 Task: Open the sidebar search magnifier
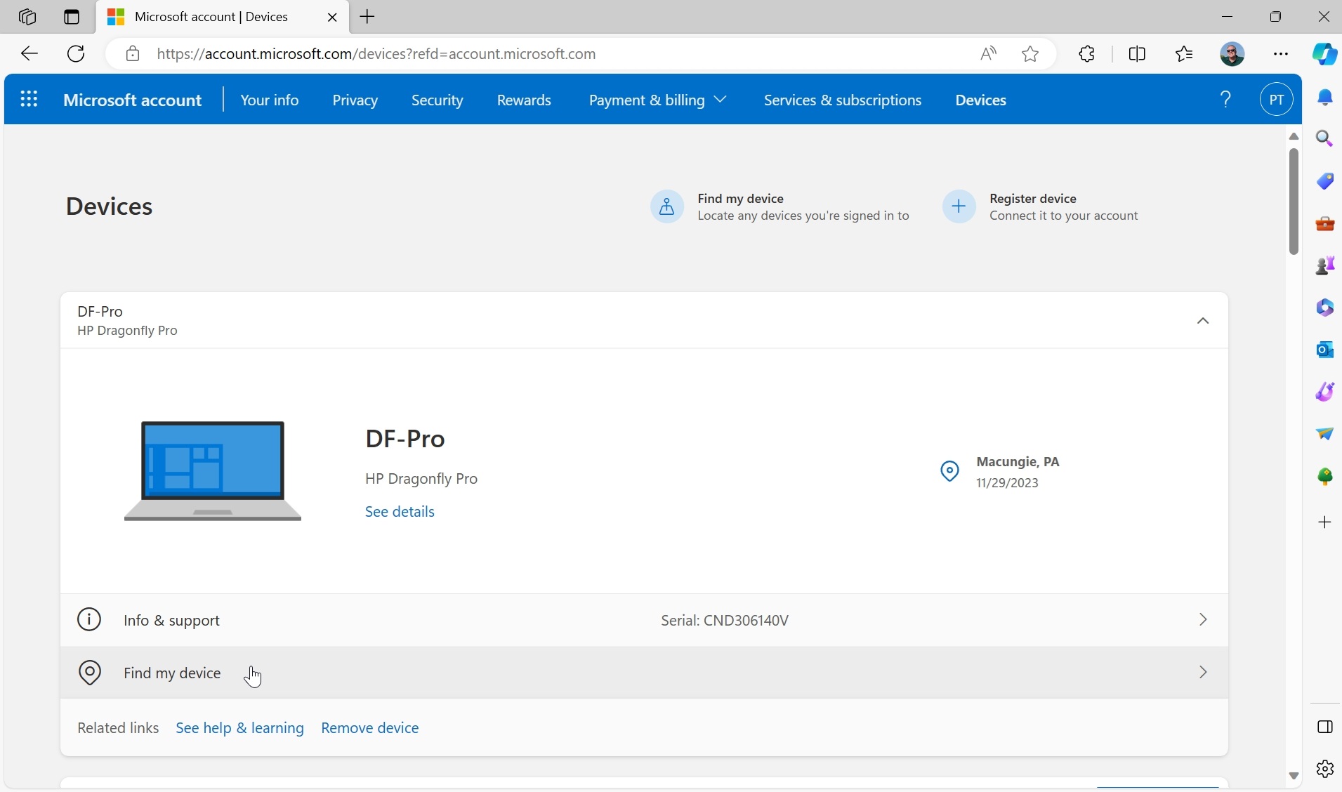(1324, 138)
